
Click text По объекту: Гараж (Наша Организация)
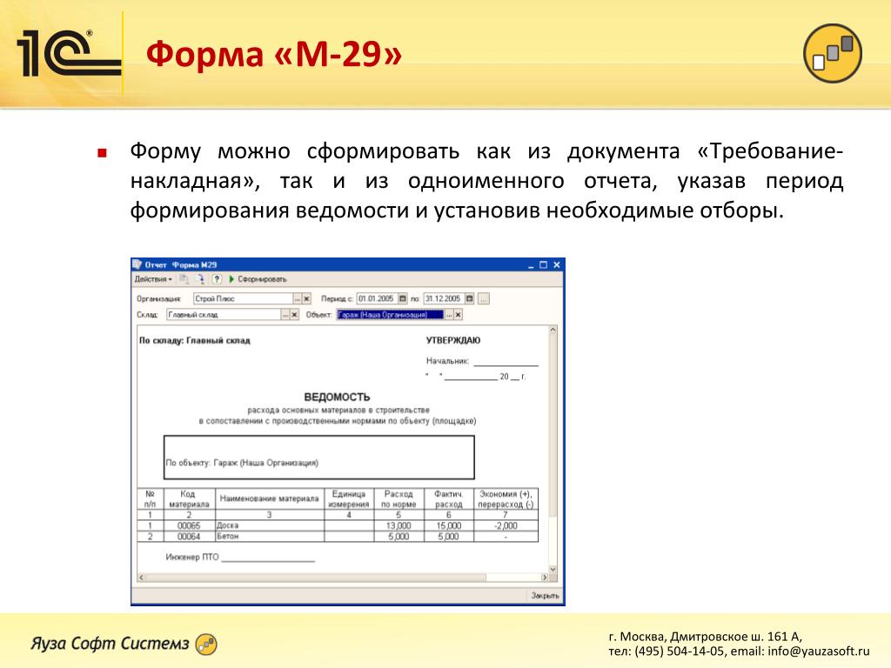[242, 463]
